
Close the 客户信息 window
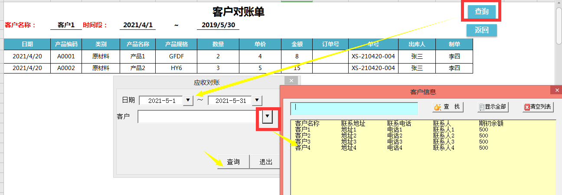tap(556, 90)
